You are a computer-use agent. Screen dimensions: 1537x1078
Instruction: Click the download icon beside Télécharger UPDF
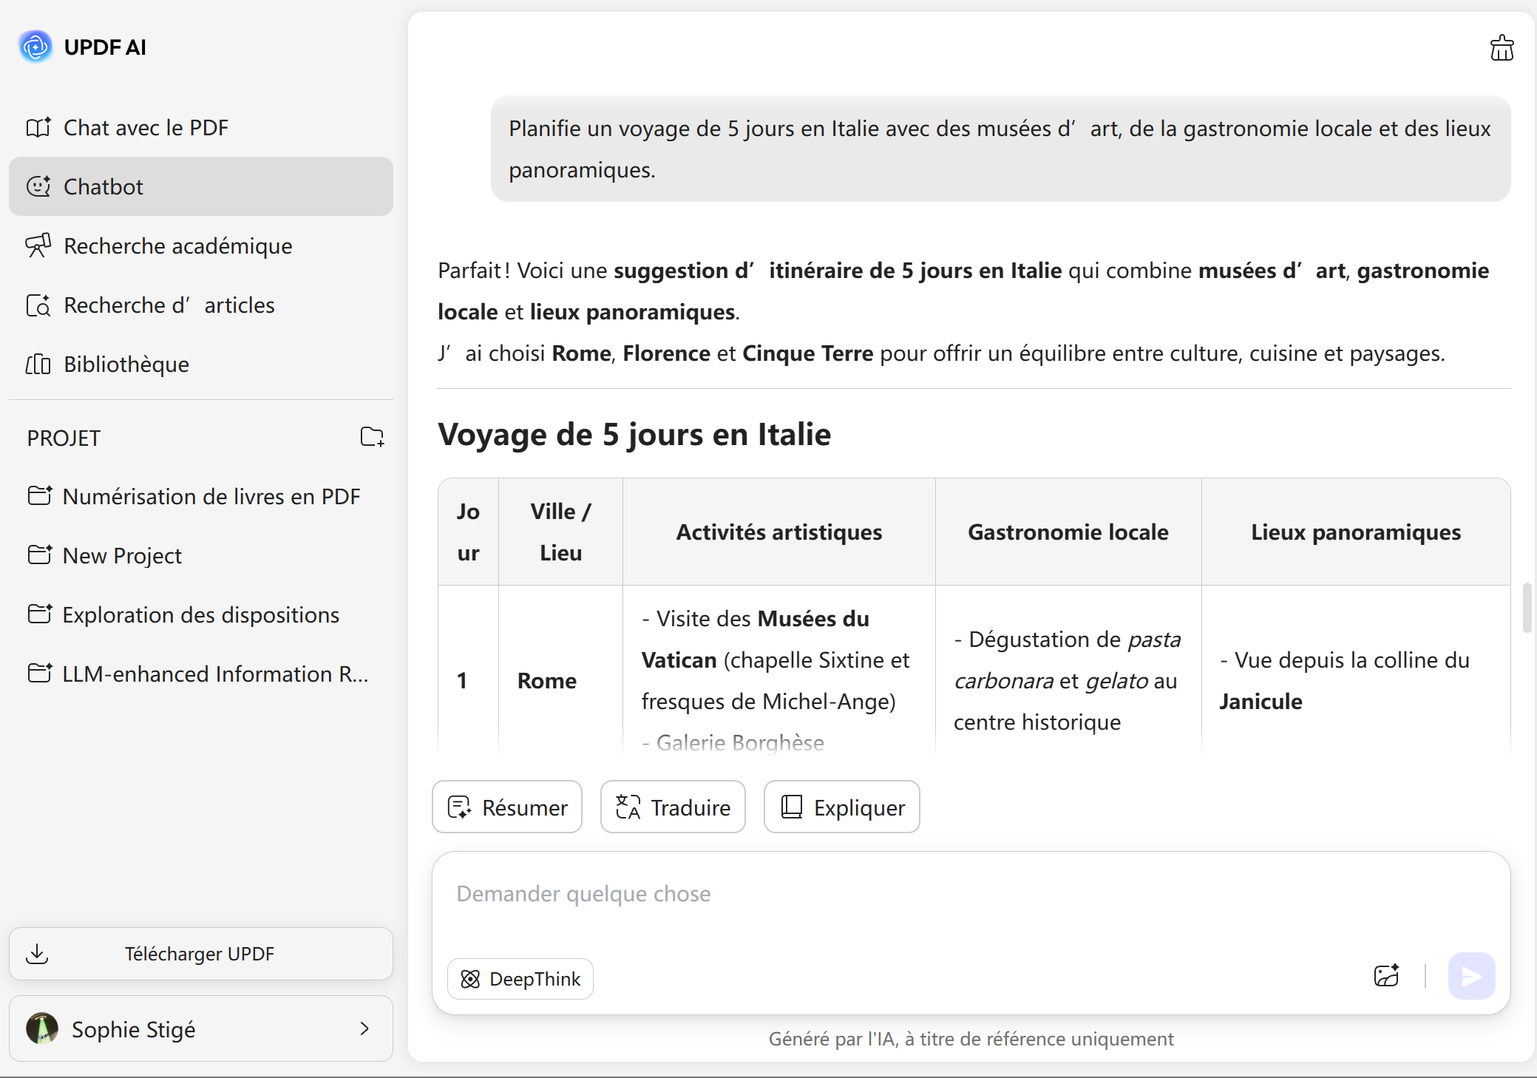[37, 954]
